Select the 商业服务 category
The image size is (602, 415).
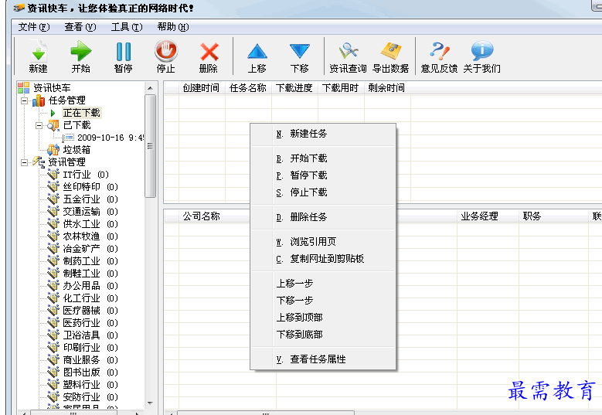point(90,360)
